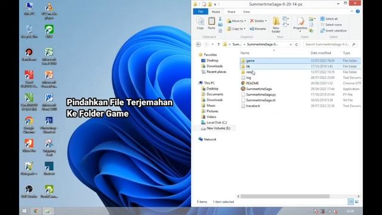Select the SummertimeSaga application file
The width and height of the screenshot is (382, 215).
300,89
